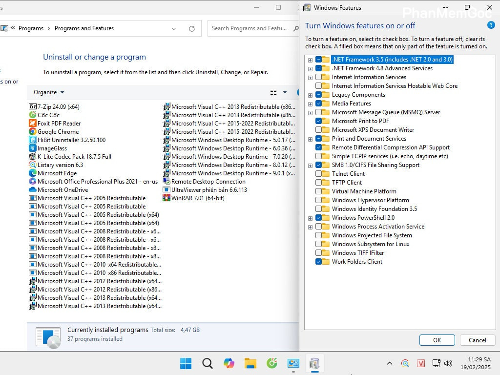Click inside the Search Programs and Features box

(249, 28)
